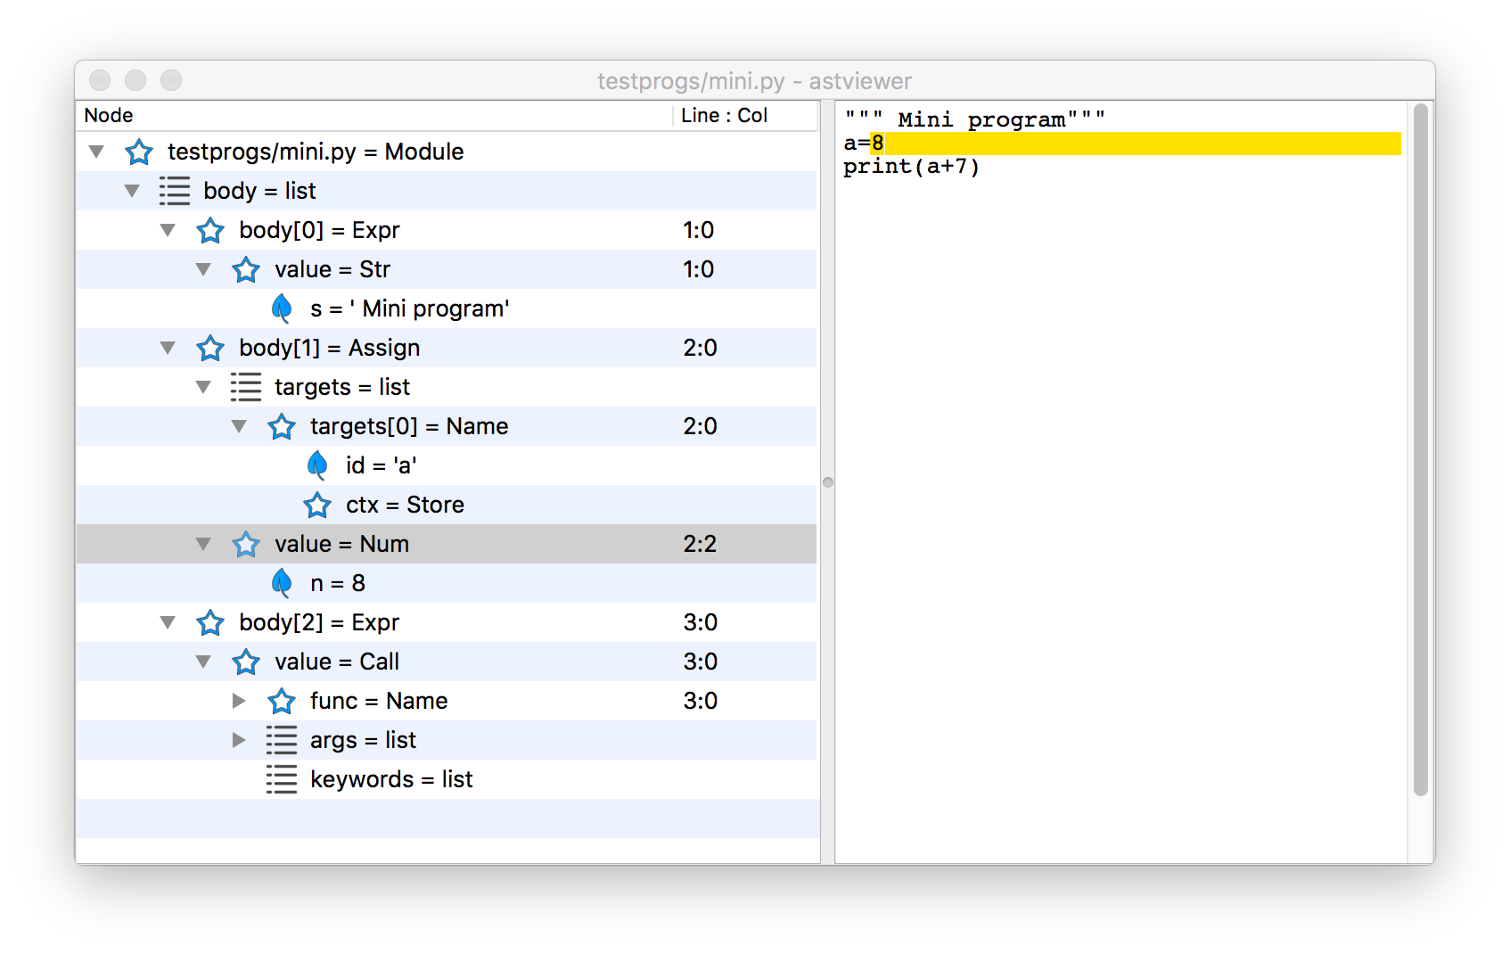This screenshot has height=954, width=1510.
Task: Click the Mini program docstring line in source
Action: [974, 119]
